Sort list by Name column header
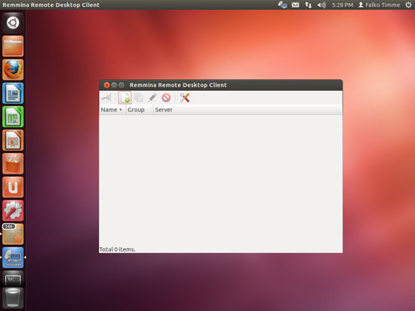Image resolution: width=415 pixels, height=311 pixels. 112,110
